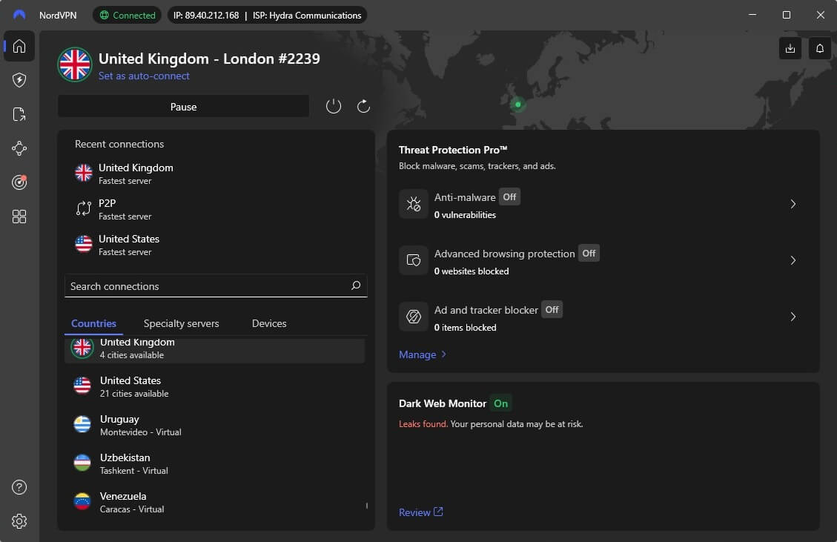This screenshot has width=837, height=542.
Task: Pause the VPN connection
Action: click(x=183, y=106)
